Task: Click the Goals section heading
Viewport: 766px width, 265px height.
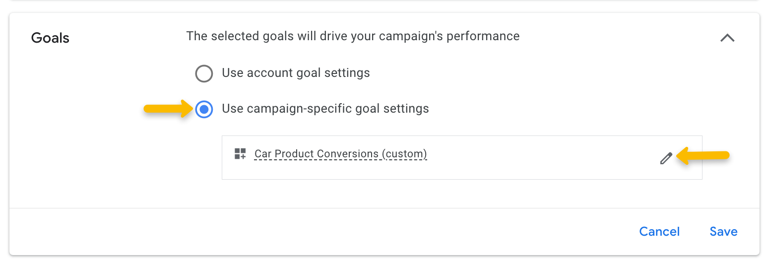Action: click(50, 38)
